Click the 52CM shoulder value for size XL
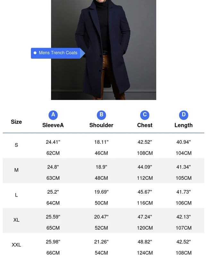 (x=101, y=228)
